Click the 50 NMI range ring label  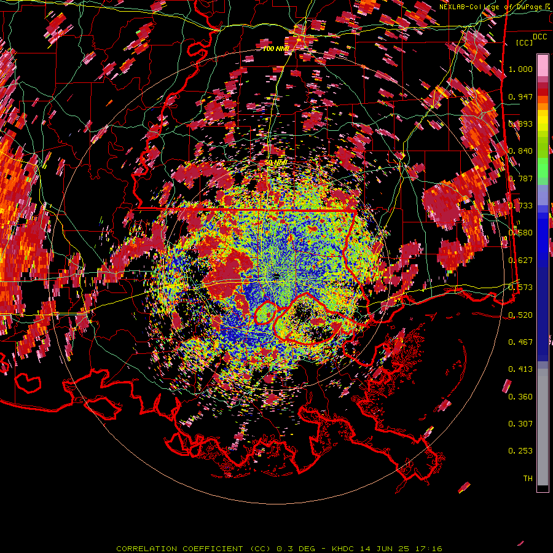(275, 163)
